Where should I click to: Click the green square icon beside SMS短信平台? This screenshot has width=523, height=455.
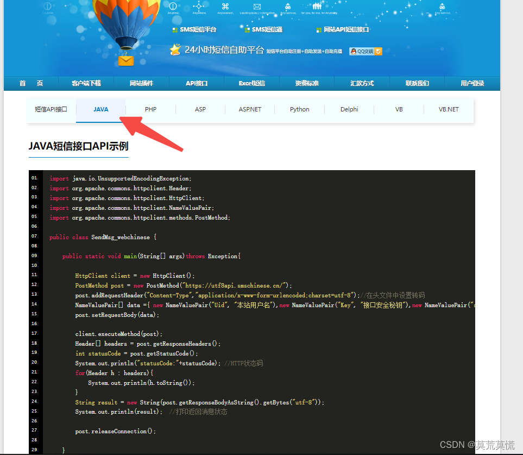[175, 30]
